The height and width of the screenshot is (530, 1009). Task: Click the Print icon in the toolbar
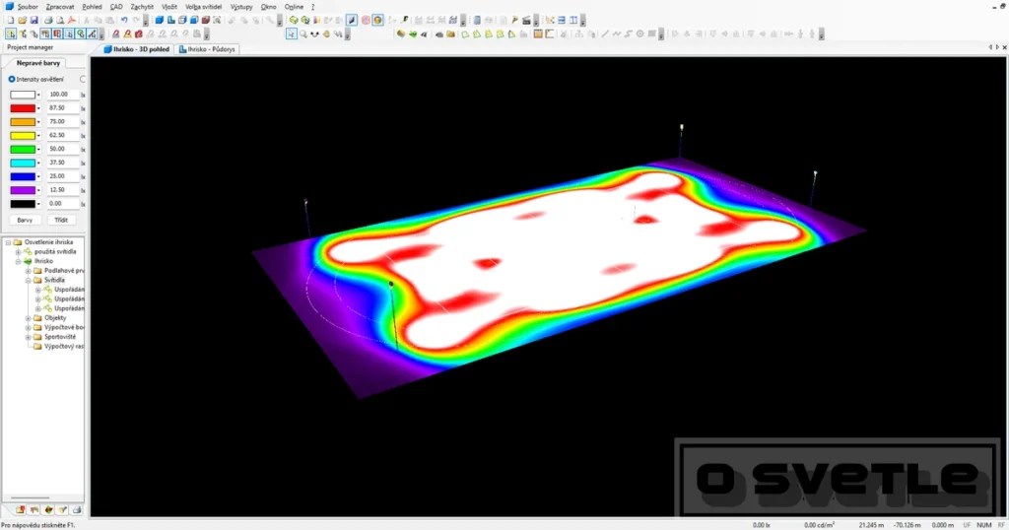click(x=48, y=20)
